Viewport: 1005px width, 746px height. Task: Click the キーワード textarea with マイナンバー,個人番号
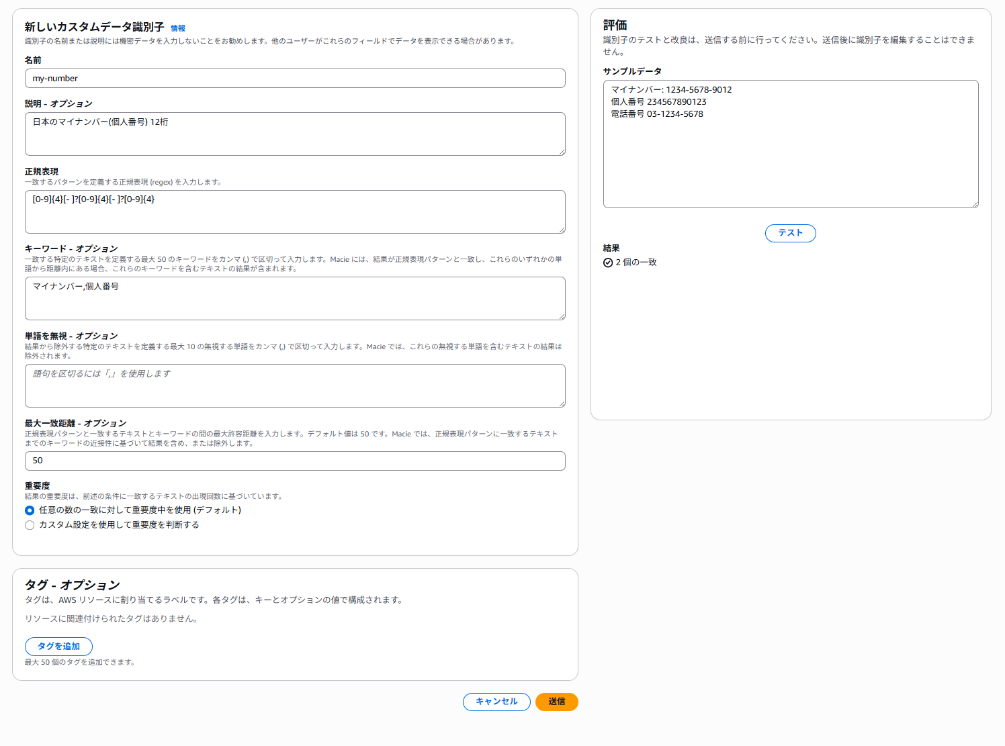pyautogui.click(x=295, y=299)
